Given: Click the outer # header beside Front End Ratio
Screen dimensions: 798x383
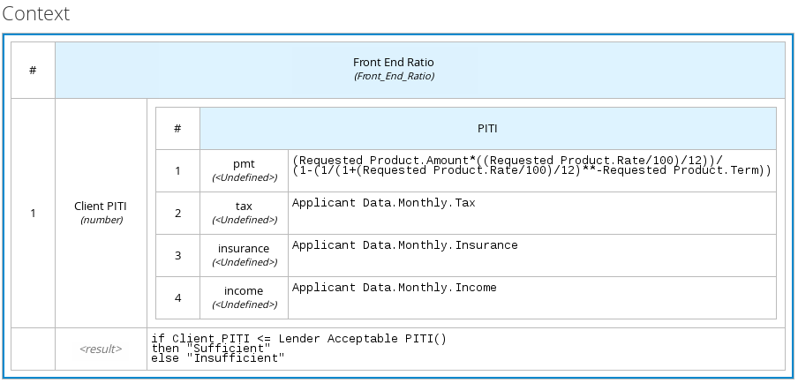Looking at the screenshot, I should (33, 69).
